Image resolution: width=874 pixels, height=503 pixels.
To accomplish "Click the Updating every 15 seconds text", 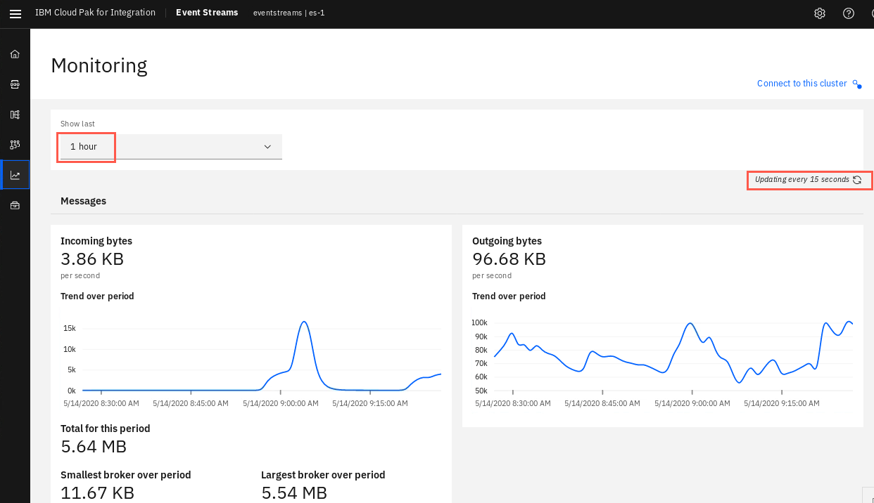I will [x=802, y=180].
